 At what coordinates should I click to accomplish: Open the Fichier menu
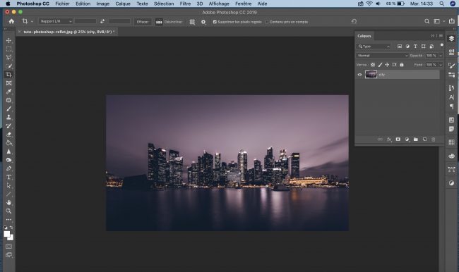tap(62, 4)
